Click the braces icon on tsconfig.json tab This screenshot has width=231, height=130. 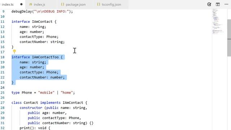(99, 4)
